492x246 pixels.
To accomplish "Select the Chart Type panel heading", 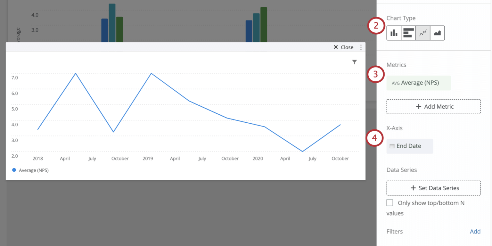I will (401, 18).
